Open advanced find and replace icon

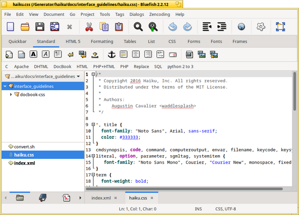pyautogui.click(x=153, y=27)
